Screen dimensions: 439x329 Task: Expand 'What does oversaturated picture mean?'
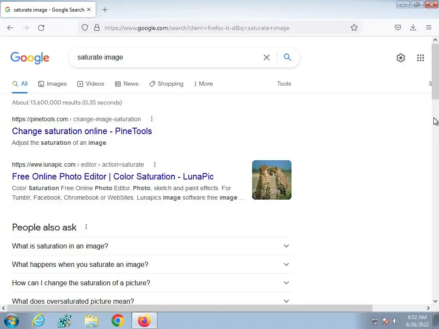(x=152, y=299)
